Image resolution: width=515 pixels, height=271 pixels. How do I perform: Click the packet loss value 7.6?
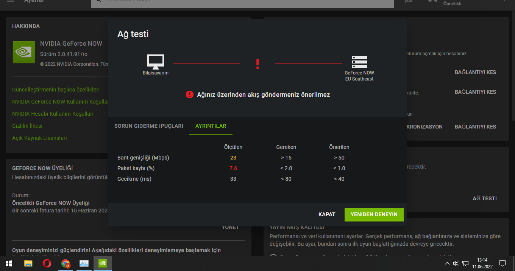coord(233,168)
